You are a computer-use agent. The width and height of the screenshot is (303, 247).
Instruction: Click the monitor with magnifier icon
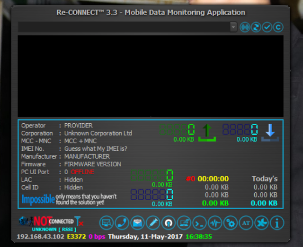106,223
